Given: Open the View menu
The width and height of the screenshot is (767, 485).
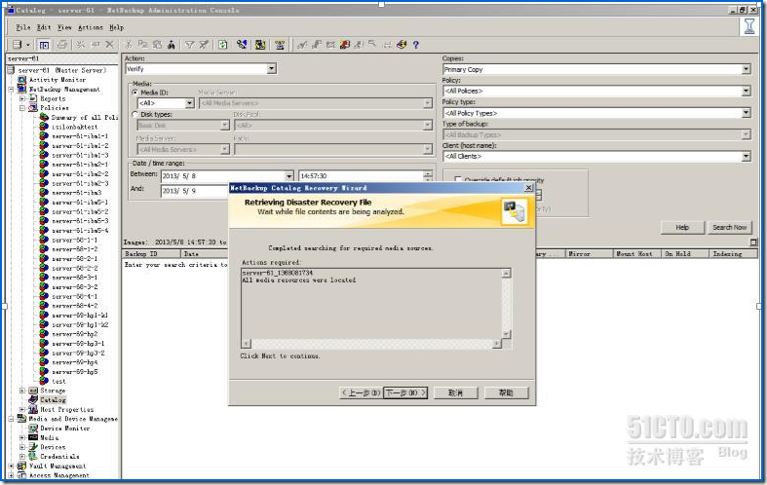Looking at the screenshot, I should (x=64, y=27).
